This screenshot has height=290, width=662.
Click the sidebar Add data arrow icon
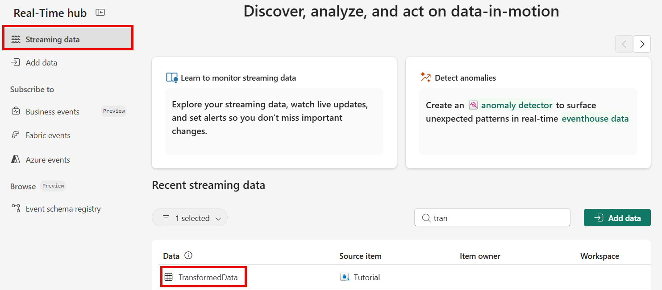(x=16, y=62)
